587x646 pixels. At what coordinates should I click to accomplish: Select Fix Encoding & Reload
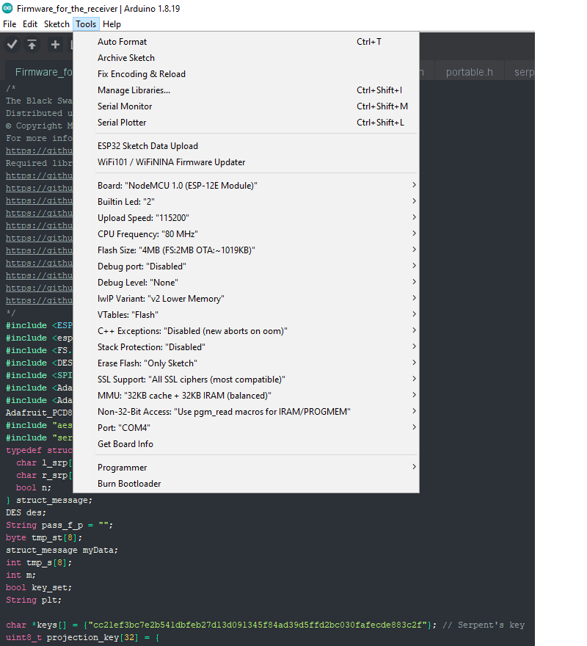pos(246,74)
